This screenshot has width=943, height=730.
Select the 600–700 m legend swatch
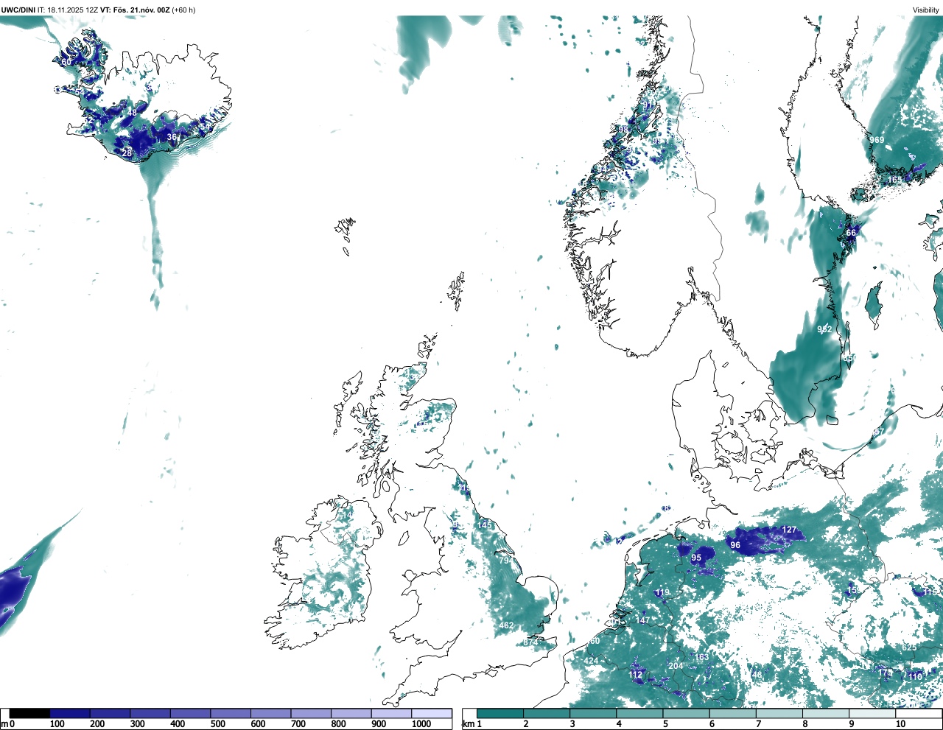tap(271, 713)
